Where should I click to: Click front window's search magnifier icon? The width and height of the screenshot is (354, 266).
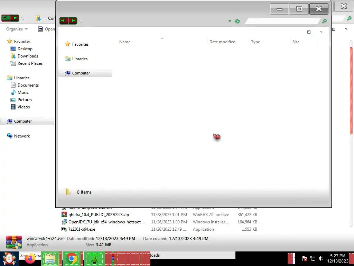point(324,21)
